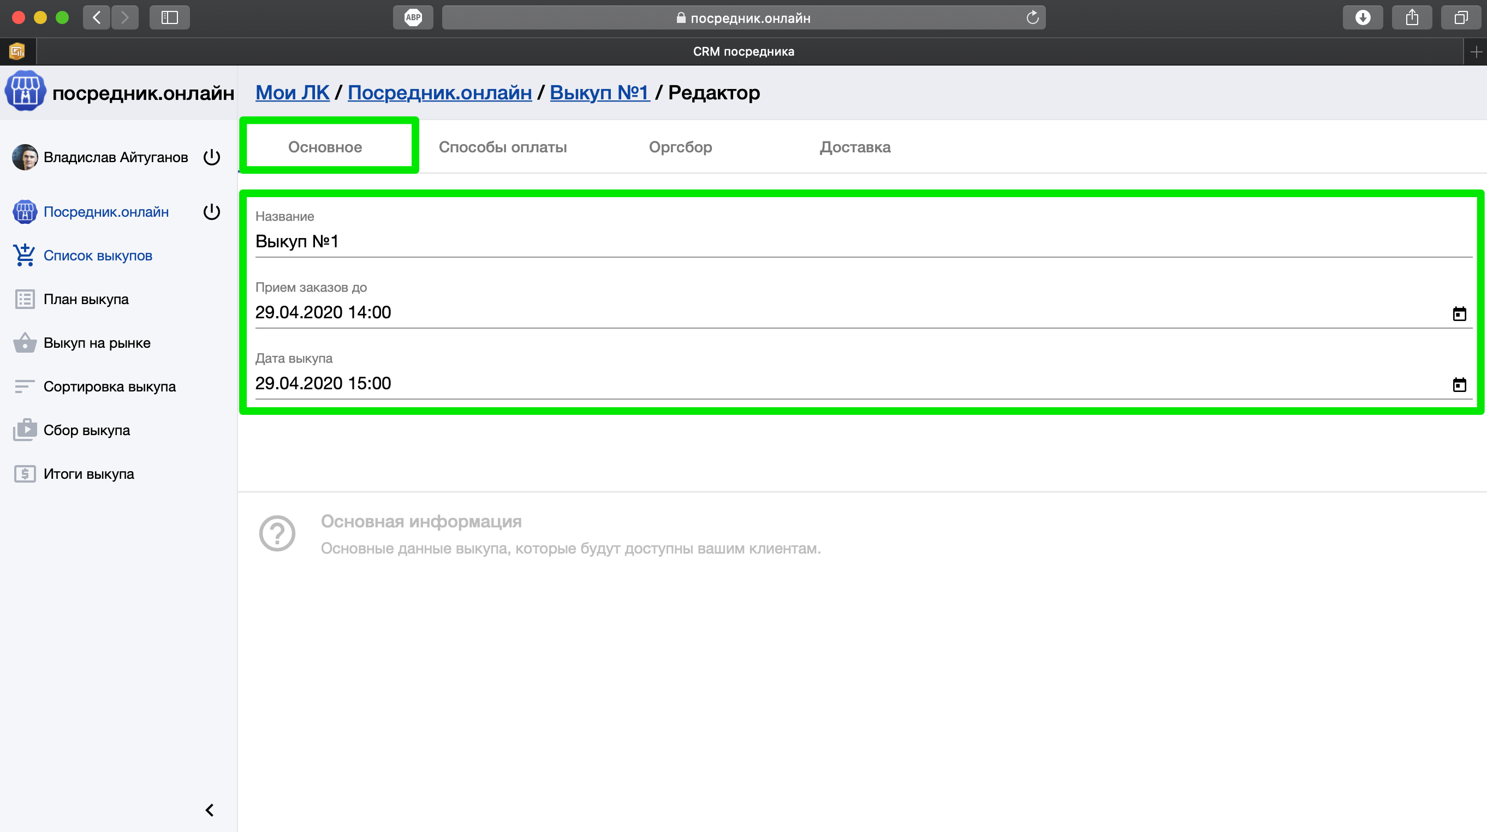
Task: Open Сортировка выкупа in sidebar
Action: pyautogui.click(x=109, y=387)
